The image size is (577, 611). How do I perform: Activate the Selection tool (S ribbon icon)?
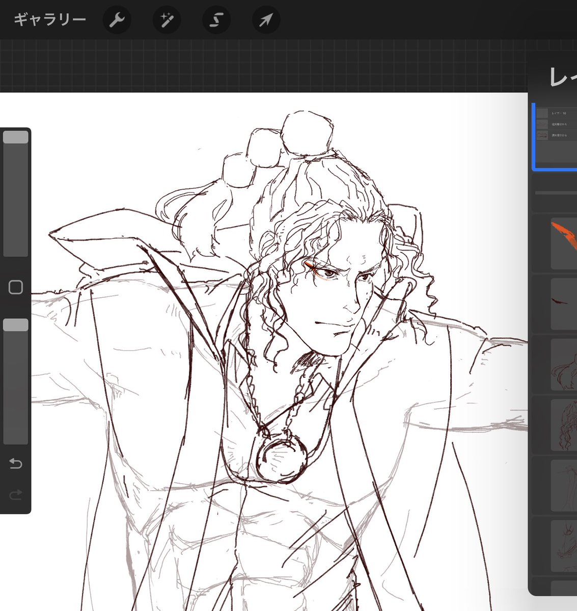pyautogui.click(x=216, y=20)
